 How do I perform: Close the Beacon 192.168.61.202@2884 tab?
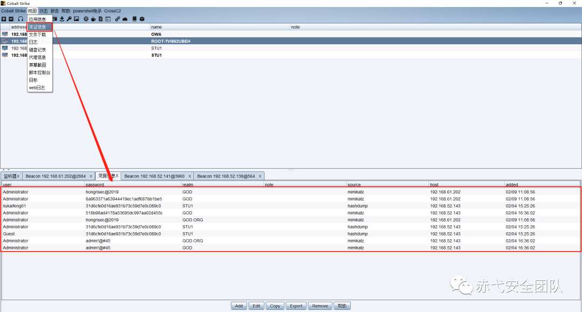[x=91, y=176]
